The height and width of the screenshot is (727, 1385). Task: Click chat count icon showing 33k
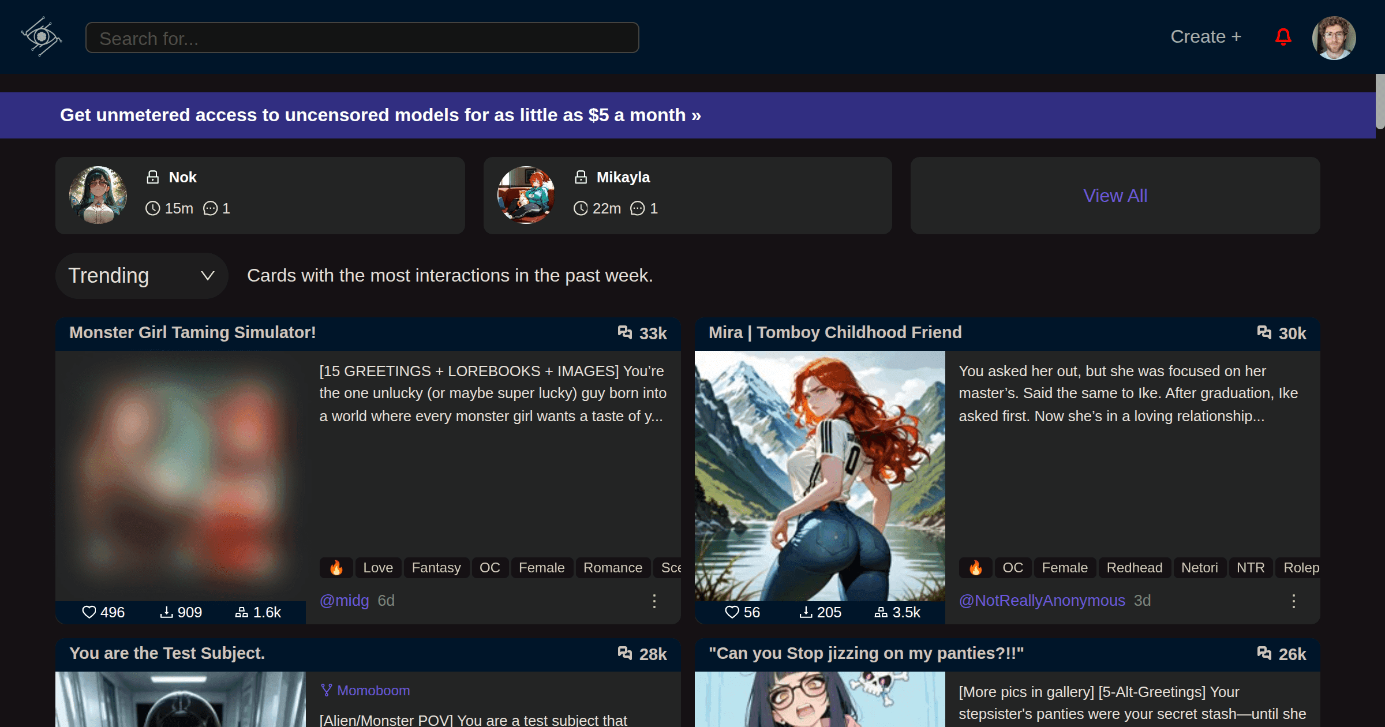point(625,332)
